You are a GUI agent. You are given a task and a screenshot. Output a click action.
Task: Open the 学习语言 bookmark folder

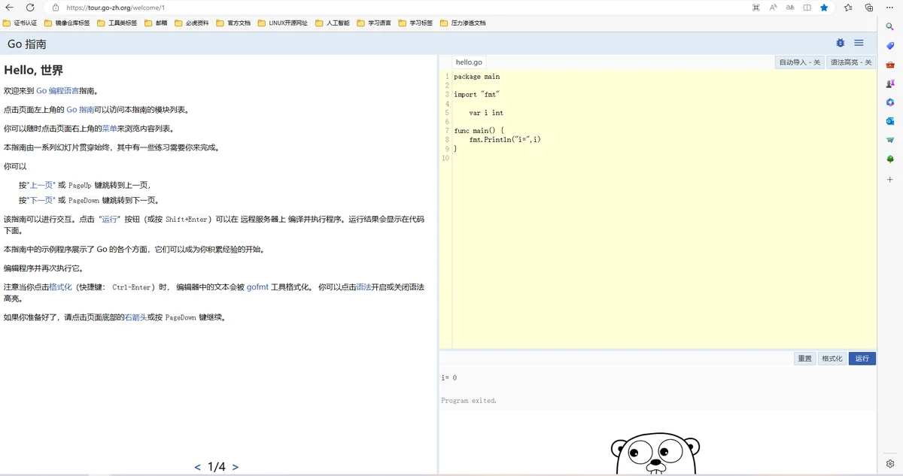(374, 23)
